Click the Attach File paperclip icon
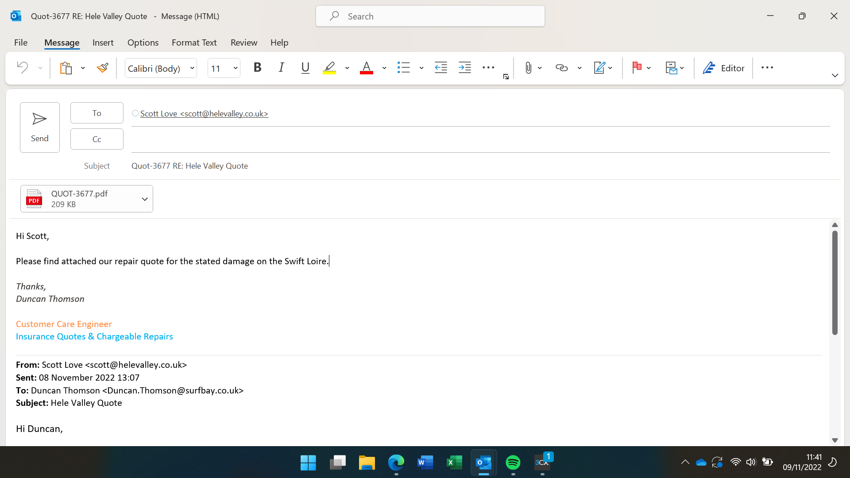Viewport: 850px width, 478px height. pyautogui.click(x=528, y=68)
